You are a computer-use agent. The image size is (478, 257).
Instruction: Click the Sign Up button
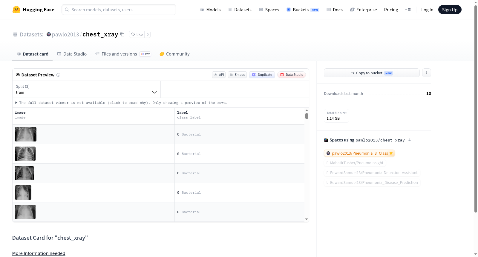click(450, 10)
